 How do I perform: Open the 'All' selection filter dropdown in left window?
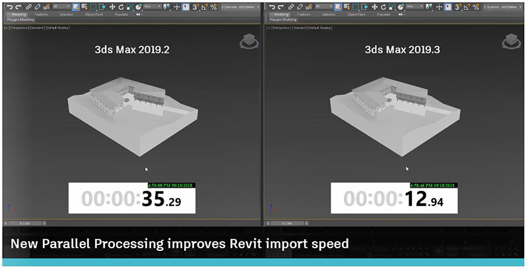pyautogui.click(x=61, y=7)
